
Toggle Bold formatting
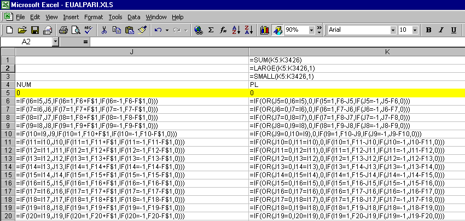tap(428, 30)
